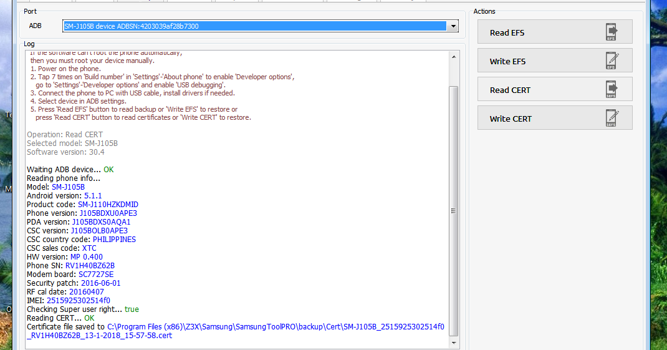Click Android version value 5.1.1
This screenshot has width=667, height=350.
click(x=93, y=196)
